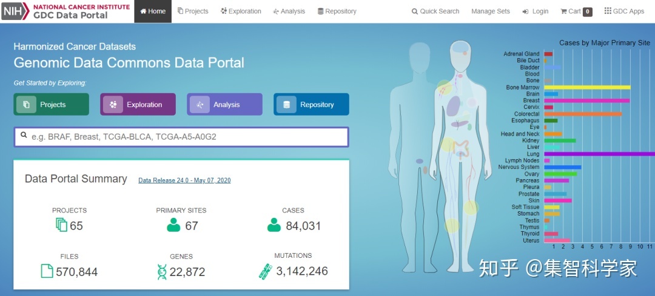Click the chart icon on Analysis button
The height and width of the screenshot is (296, 655).
[200, 105]
